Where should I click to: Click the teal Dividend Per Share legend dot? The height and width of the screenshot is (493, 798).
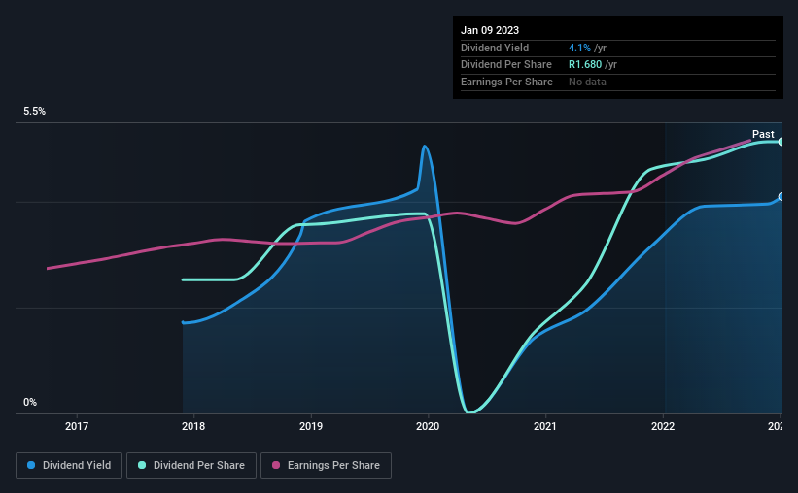(x=142, y=465)
